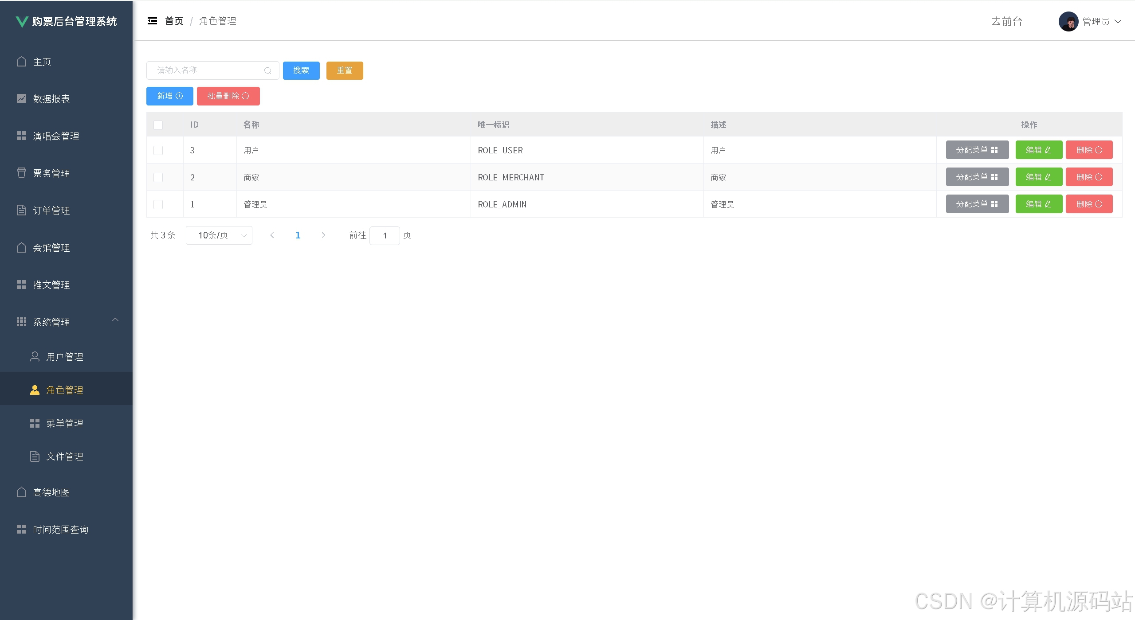Viewport: 1135px width, 620px height.
Task: Click the search magnifier icon in name field
Action: (268, 70)
